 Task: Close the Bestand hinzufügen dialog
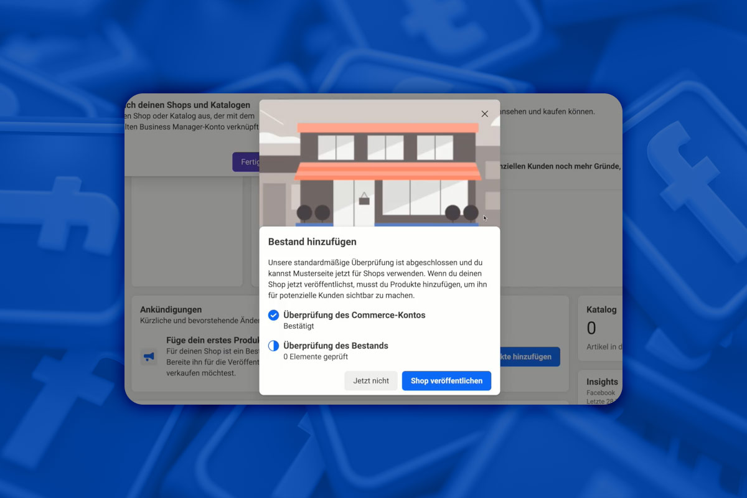coord(485,114)
